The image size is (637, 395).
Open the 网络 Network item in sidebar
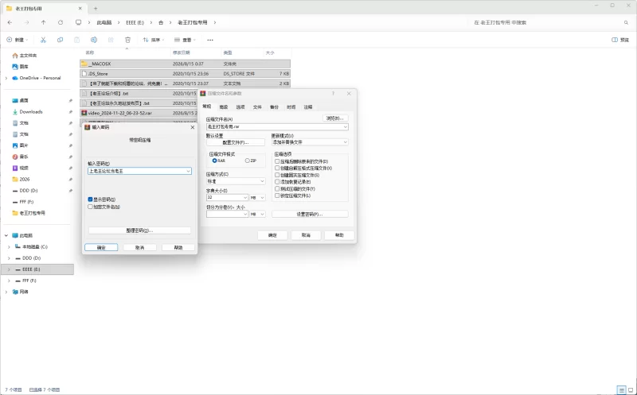21,292
